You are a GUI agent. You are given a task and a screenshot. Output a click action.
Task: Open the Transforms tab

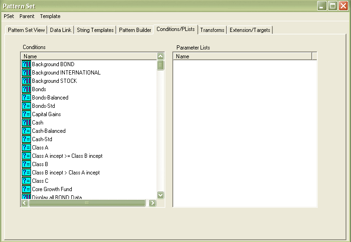212,30
